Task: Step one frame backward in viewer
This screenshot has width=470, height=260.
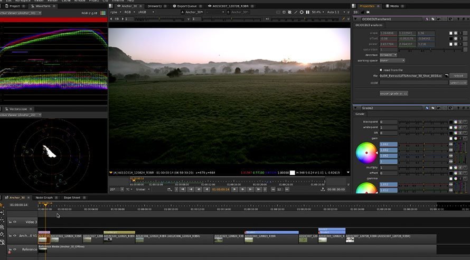Action: 199,189
